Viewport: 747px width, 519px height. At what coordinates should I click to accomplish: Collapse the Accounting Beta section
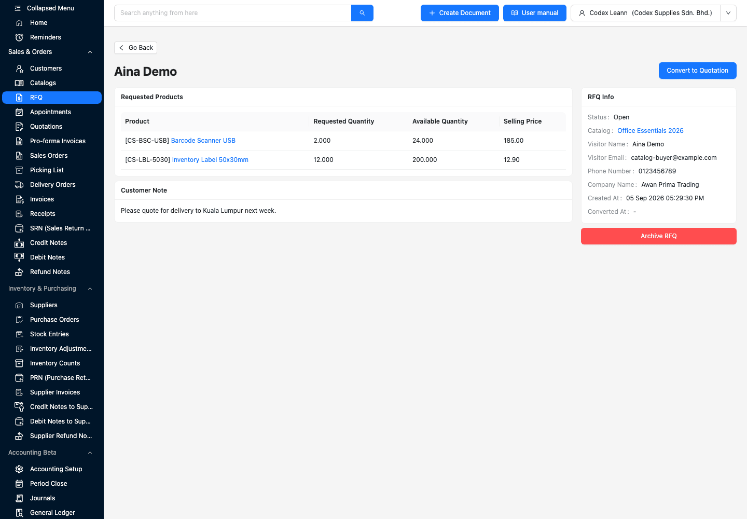tap(90, 453)
